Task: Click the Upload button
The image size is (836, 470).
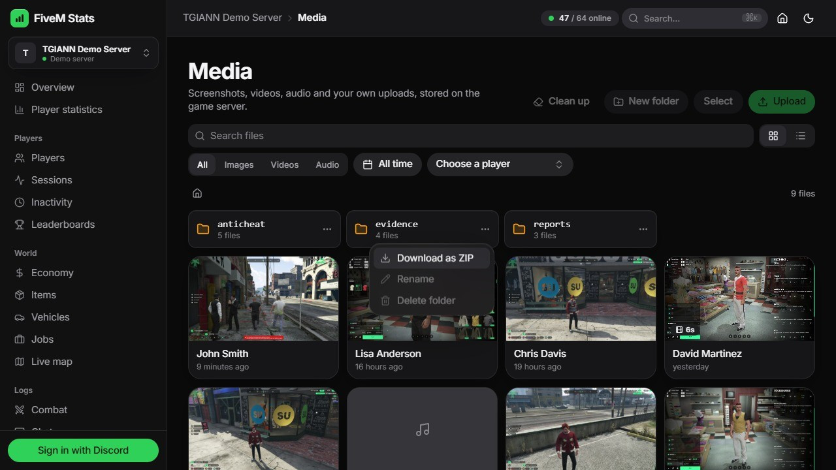Action: point(782,101)
